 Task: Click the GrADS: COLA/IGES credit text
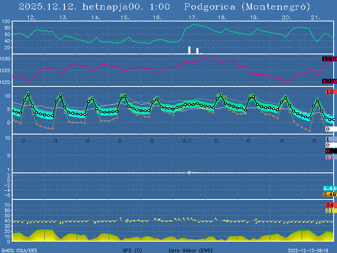(x=19, y=250)
